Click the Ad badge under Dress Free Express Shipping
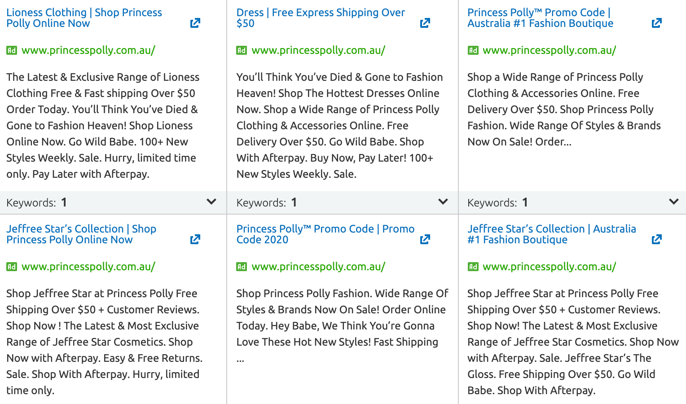This screenshot has height=404, width=686. click(x=242, y=50)
